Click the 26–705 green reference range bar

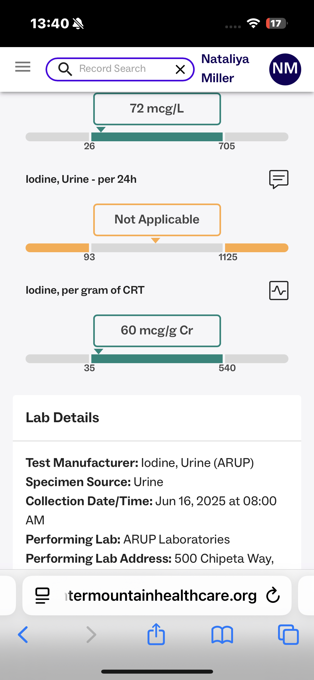[157, 137]
